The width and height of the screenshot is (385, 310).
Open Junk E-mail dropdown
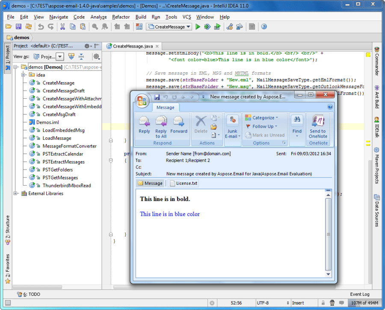[x=232, y=127]
